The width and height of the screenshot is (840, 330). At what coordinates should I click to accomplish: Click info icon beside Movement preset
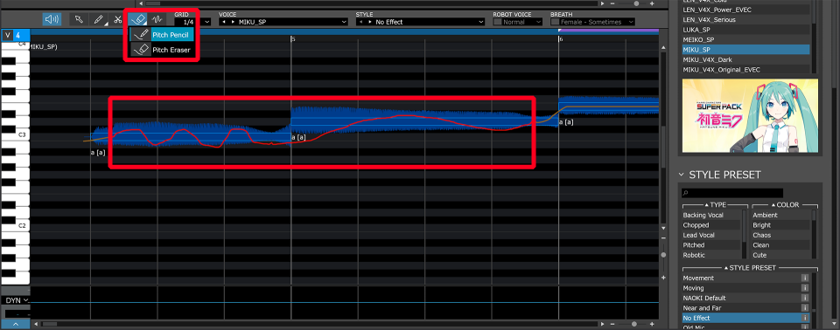(804, 278)
